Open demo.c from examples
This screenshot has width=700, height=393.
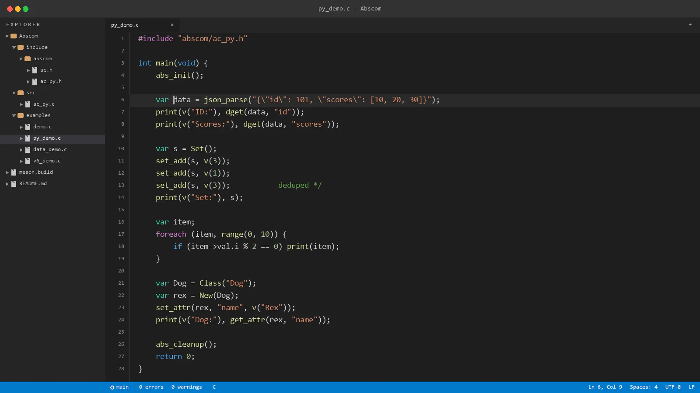coord(42,127)
